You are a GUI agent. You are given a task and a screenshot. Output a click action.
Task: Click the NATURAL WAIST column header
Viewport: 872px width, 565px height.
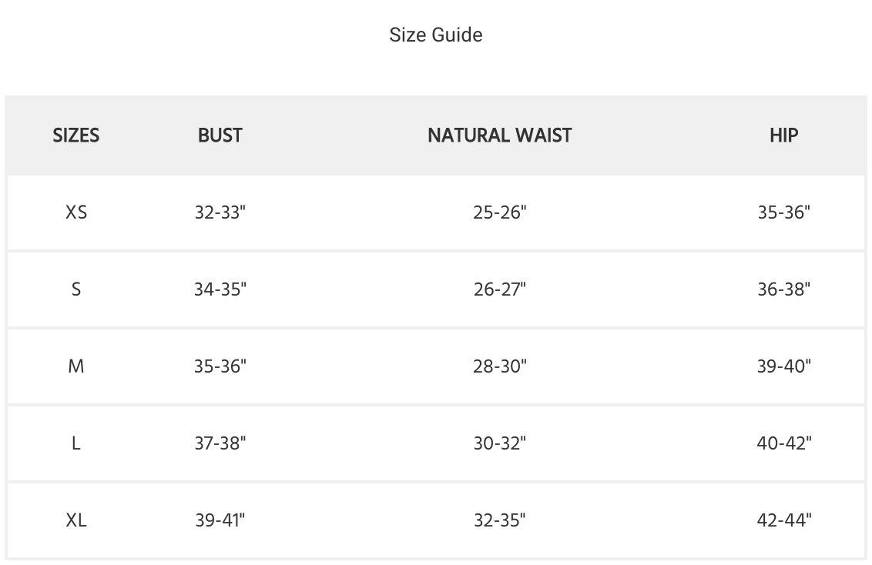tap(499, 135)
